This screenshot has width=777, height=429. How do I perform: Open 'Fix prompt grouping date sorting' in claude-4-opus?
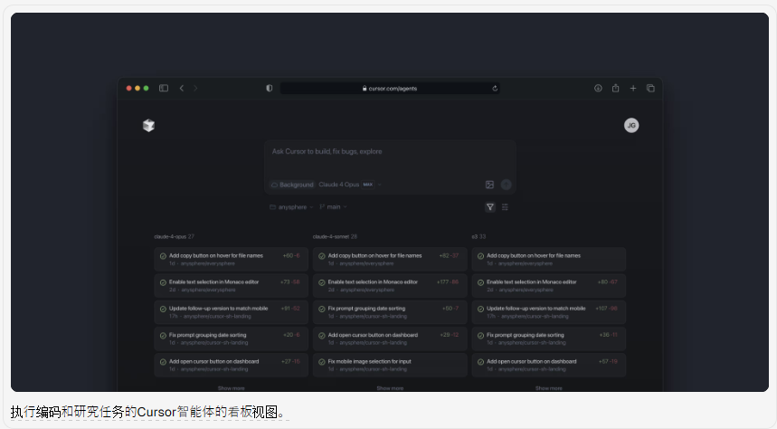[231, 338]
